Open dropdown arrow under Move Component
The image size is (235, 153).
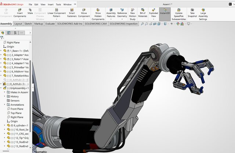pos(84,19)
